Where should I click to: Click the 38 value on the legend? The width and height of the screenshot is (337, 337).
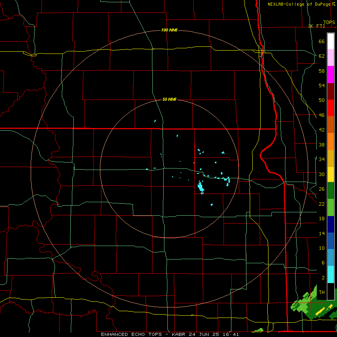322,145
